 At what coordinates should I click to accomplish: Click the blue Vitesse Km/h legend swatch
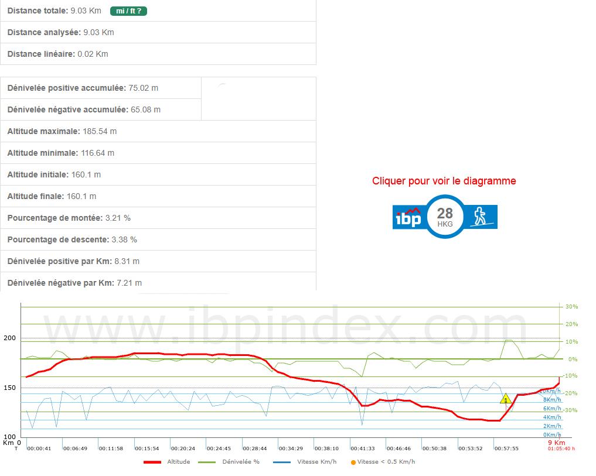[x=282, y=462]
